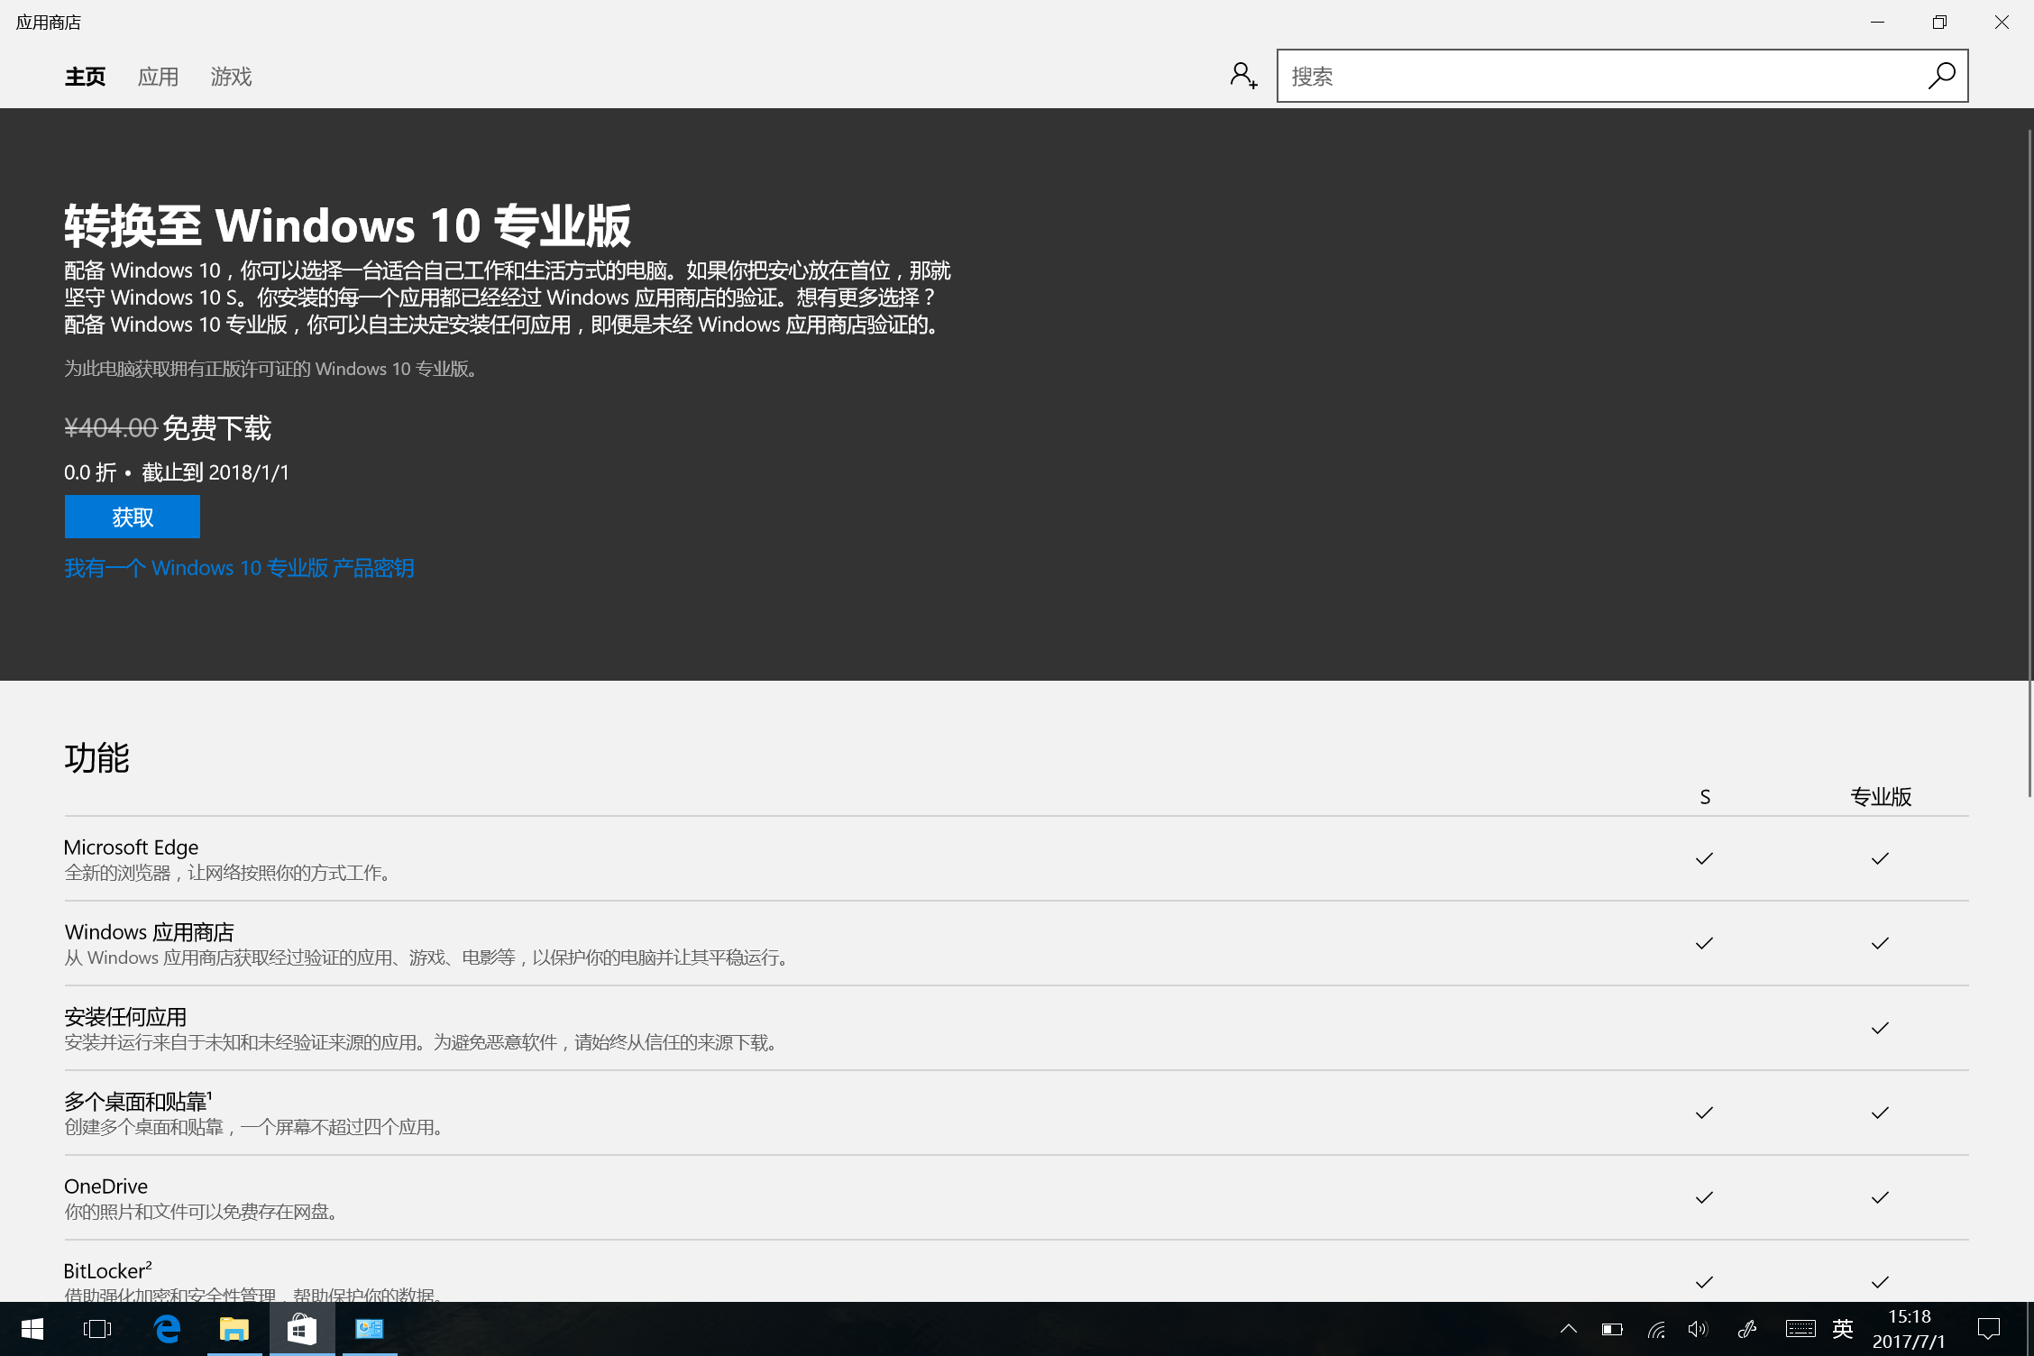This screenshot has width=2034, height=1356.
Task: Expand hidden icons in the system tray
Action: 1569,1329
